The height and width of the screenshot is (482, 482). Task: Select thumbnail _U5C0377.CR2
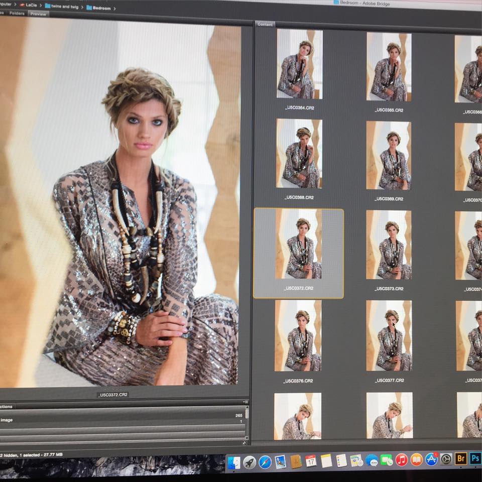pos(389,335)
